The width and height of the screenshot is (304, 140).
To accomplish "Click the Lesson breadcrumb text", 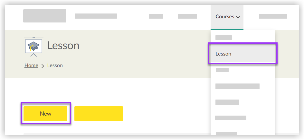I will (x=55, y=66).
